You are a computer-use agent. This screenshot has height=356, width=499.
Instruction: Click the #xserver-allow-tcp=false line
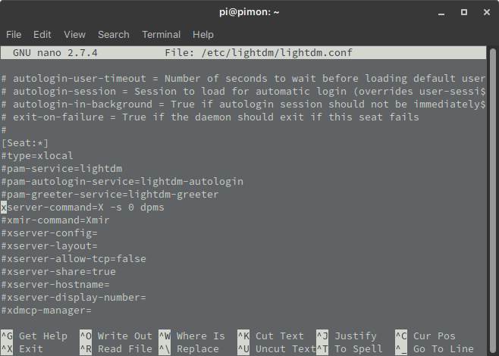point(74,259)
